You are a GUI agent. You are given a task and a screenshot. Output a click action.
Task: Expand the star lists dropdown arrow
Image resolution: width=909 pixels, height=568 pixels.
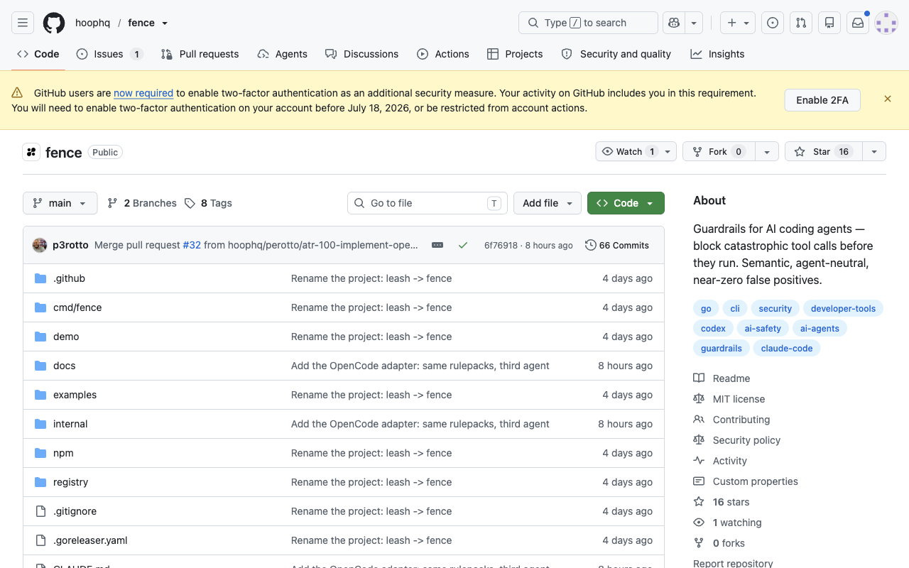pos(874,152)
